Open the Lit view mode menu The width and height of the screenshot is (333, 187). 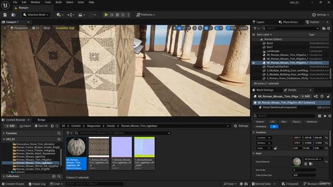coord(36,28)
